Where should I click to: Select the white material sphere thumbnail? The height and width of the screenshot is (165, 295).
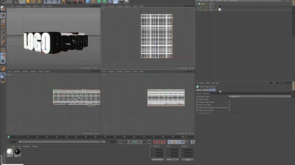(x=10, y=153)
